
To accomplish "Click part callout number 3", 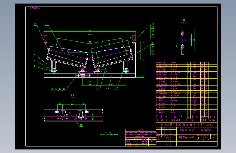I will [35, 55].
